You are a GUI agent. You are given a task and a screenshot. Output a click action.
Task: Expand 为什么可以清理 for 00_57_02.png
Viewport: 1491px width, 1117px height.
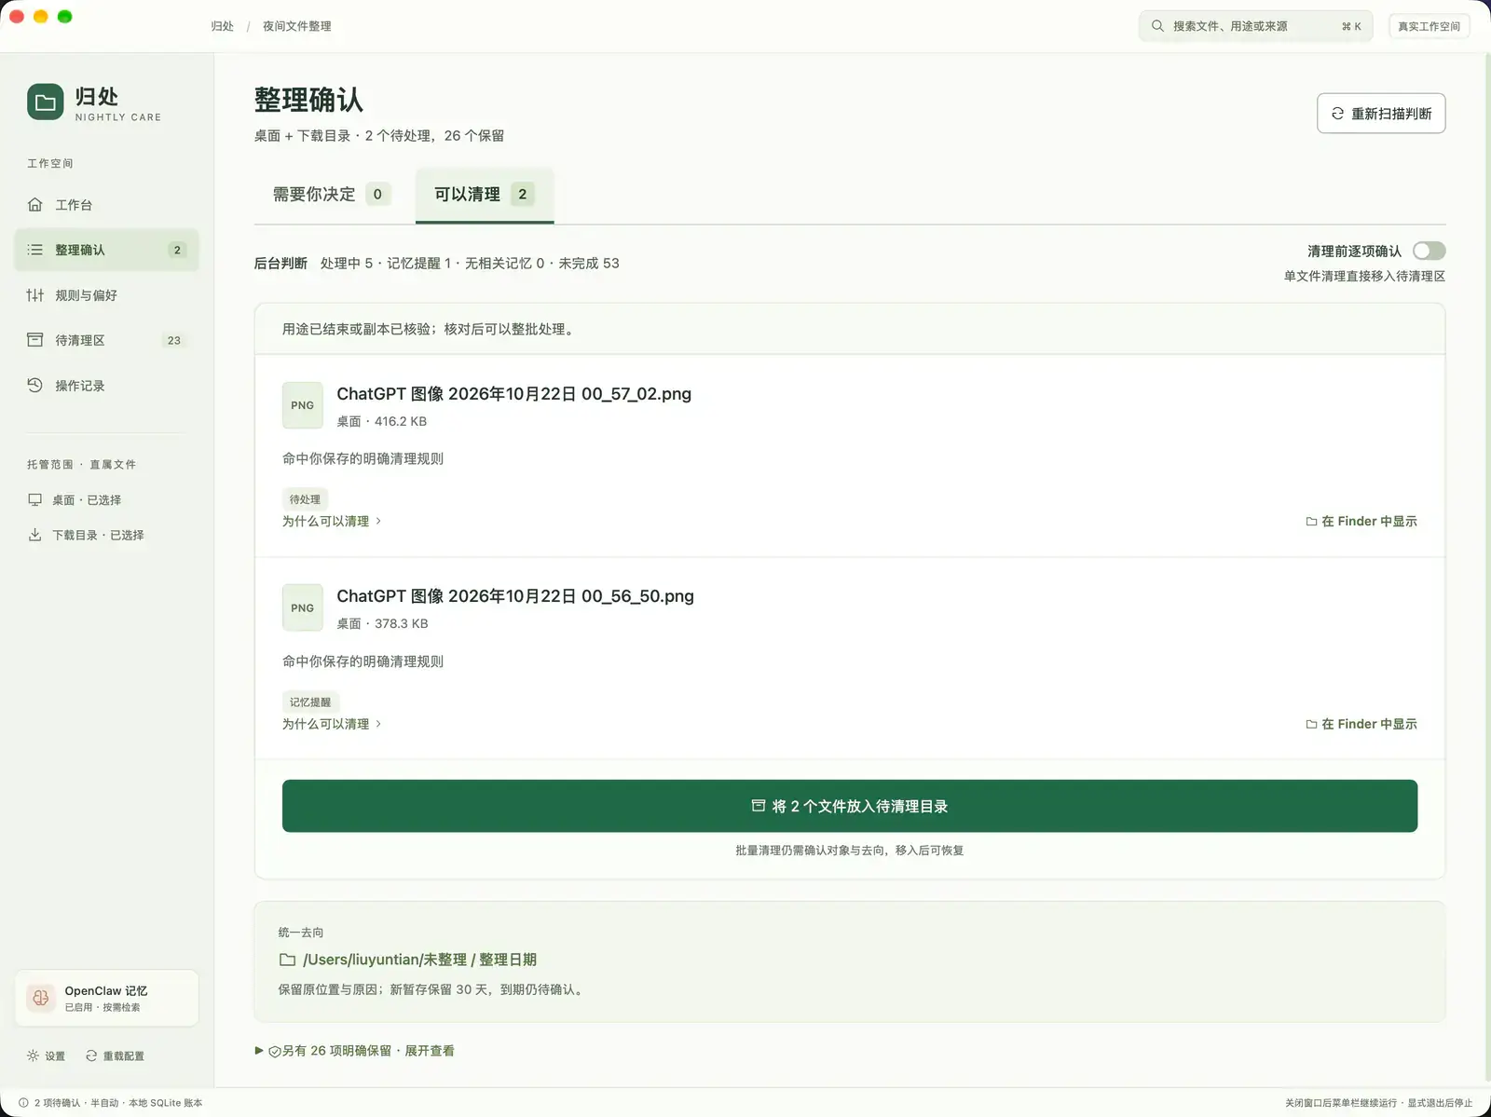[332, 521]
